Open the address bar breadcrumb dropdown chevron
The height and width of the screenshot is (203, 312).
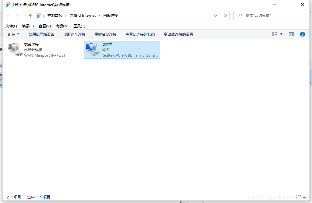(215, 16)
